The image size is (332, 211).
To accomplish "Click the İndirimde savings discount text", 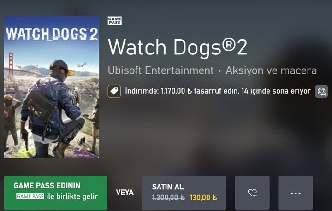I will coord(218,91).
